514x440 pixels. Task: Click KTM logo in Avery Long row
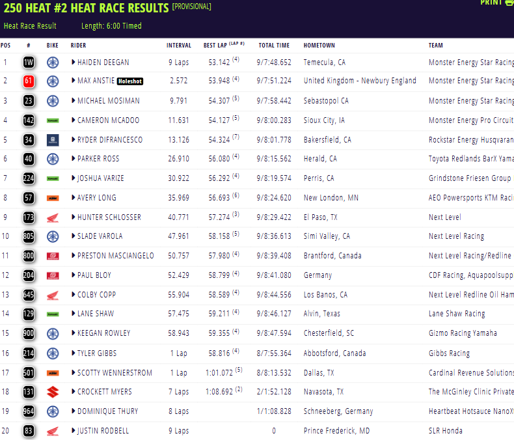pyautogui.click(x=53, y=198)
